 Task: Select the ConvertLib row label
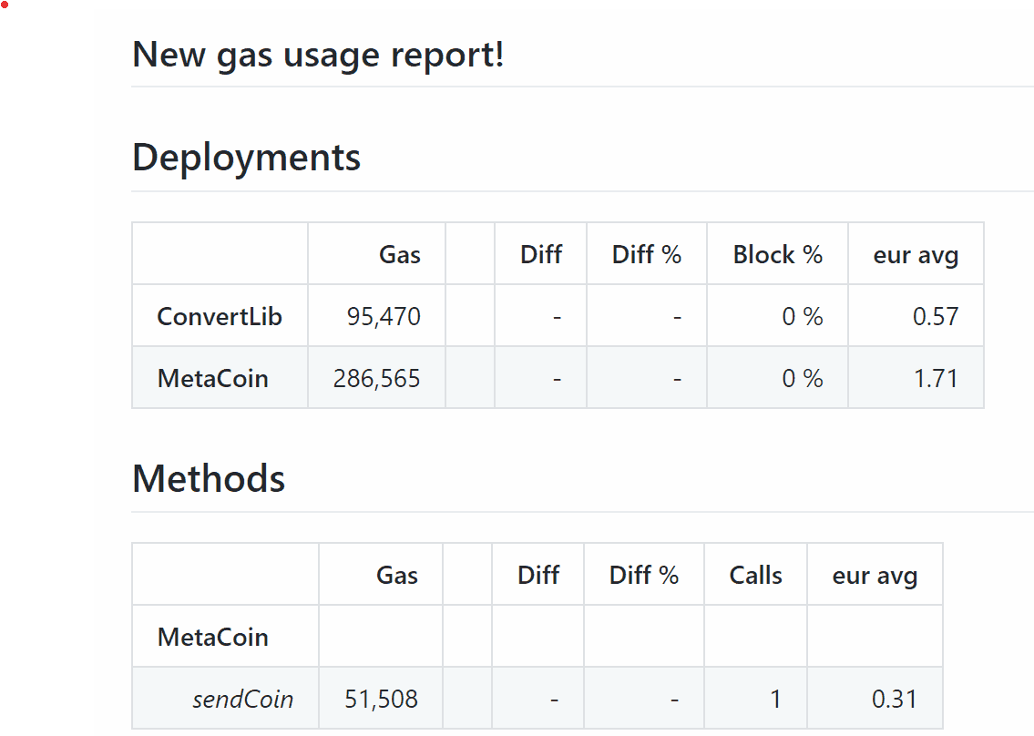point(220,316)
